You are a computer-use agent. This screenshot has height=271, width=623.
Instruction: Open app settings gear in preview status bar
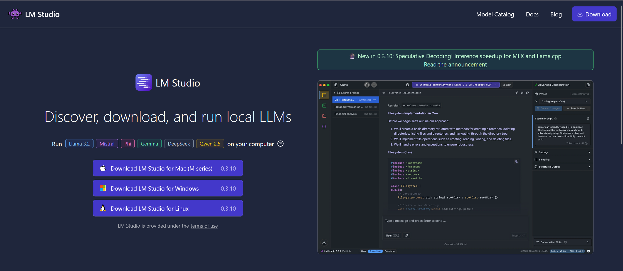[588, 251]
